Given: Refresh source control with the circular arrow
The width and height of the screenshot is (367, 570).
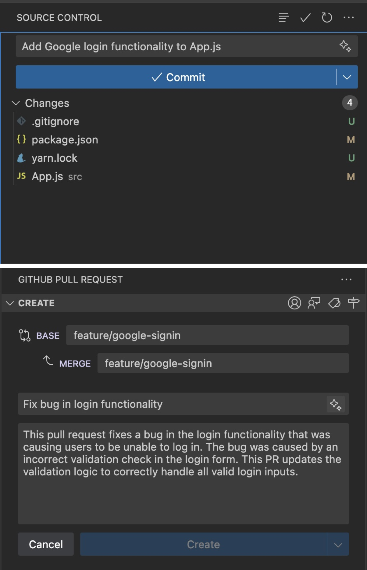Looking at the screenshot, I should (x=327, y=18).
